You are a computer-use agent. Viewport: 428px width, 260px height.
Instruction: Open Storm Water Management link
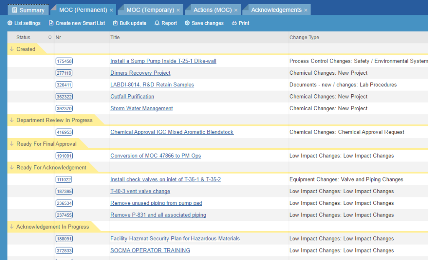[x=141, y=109]
